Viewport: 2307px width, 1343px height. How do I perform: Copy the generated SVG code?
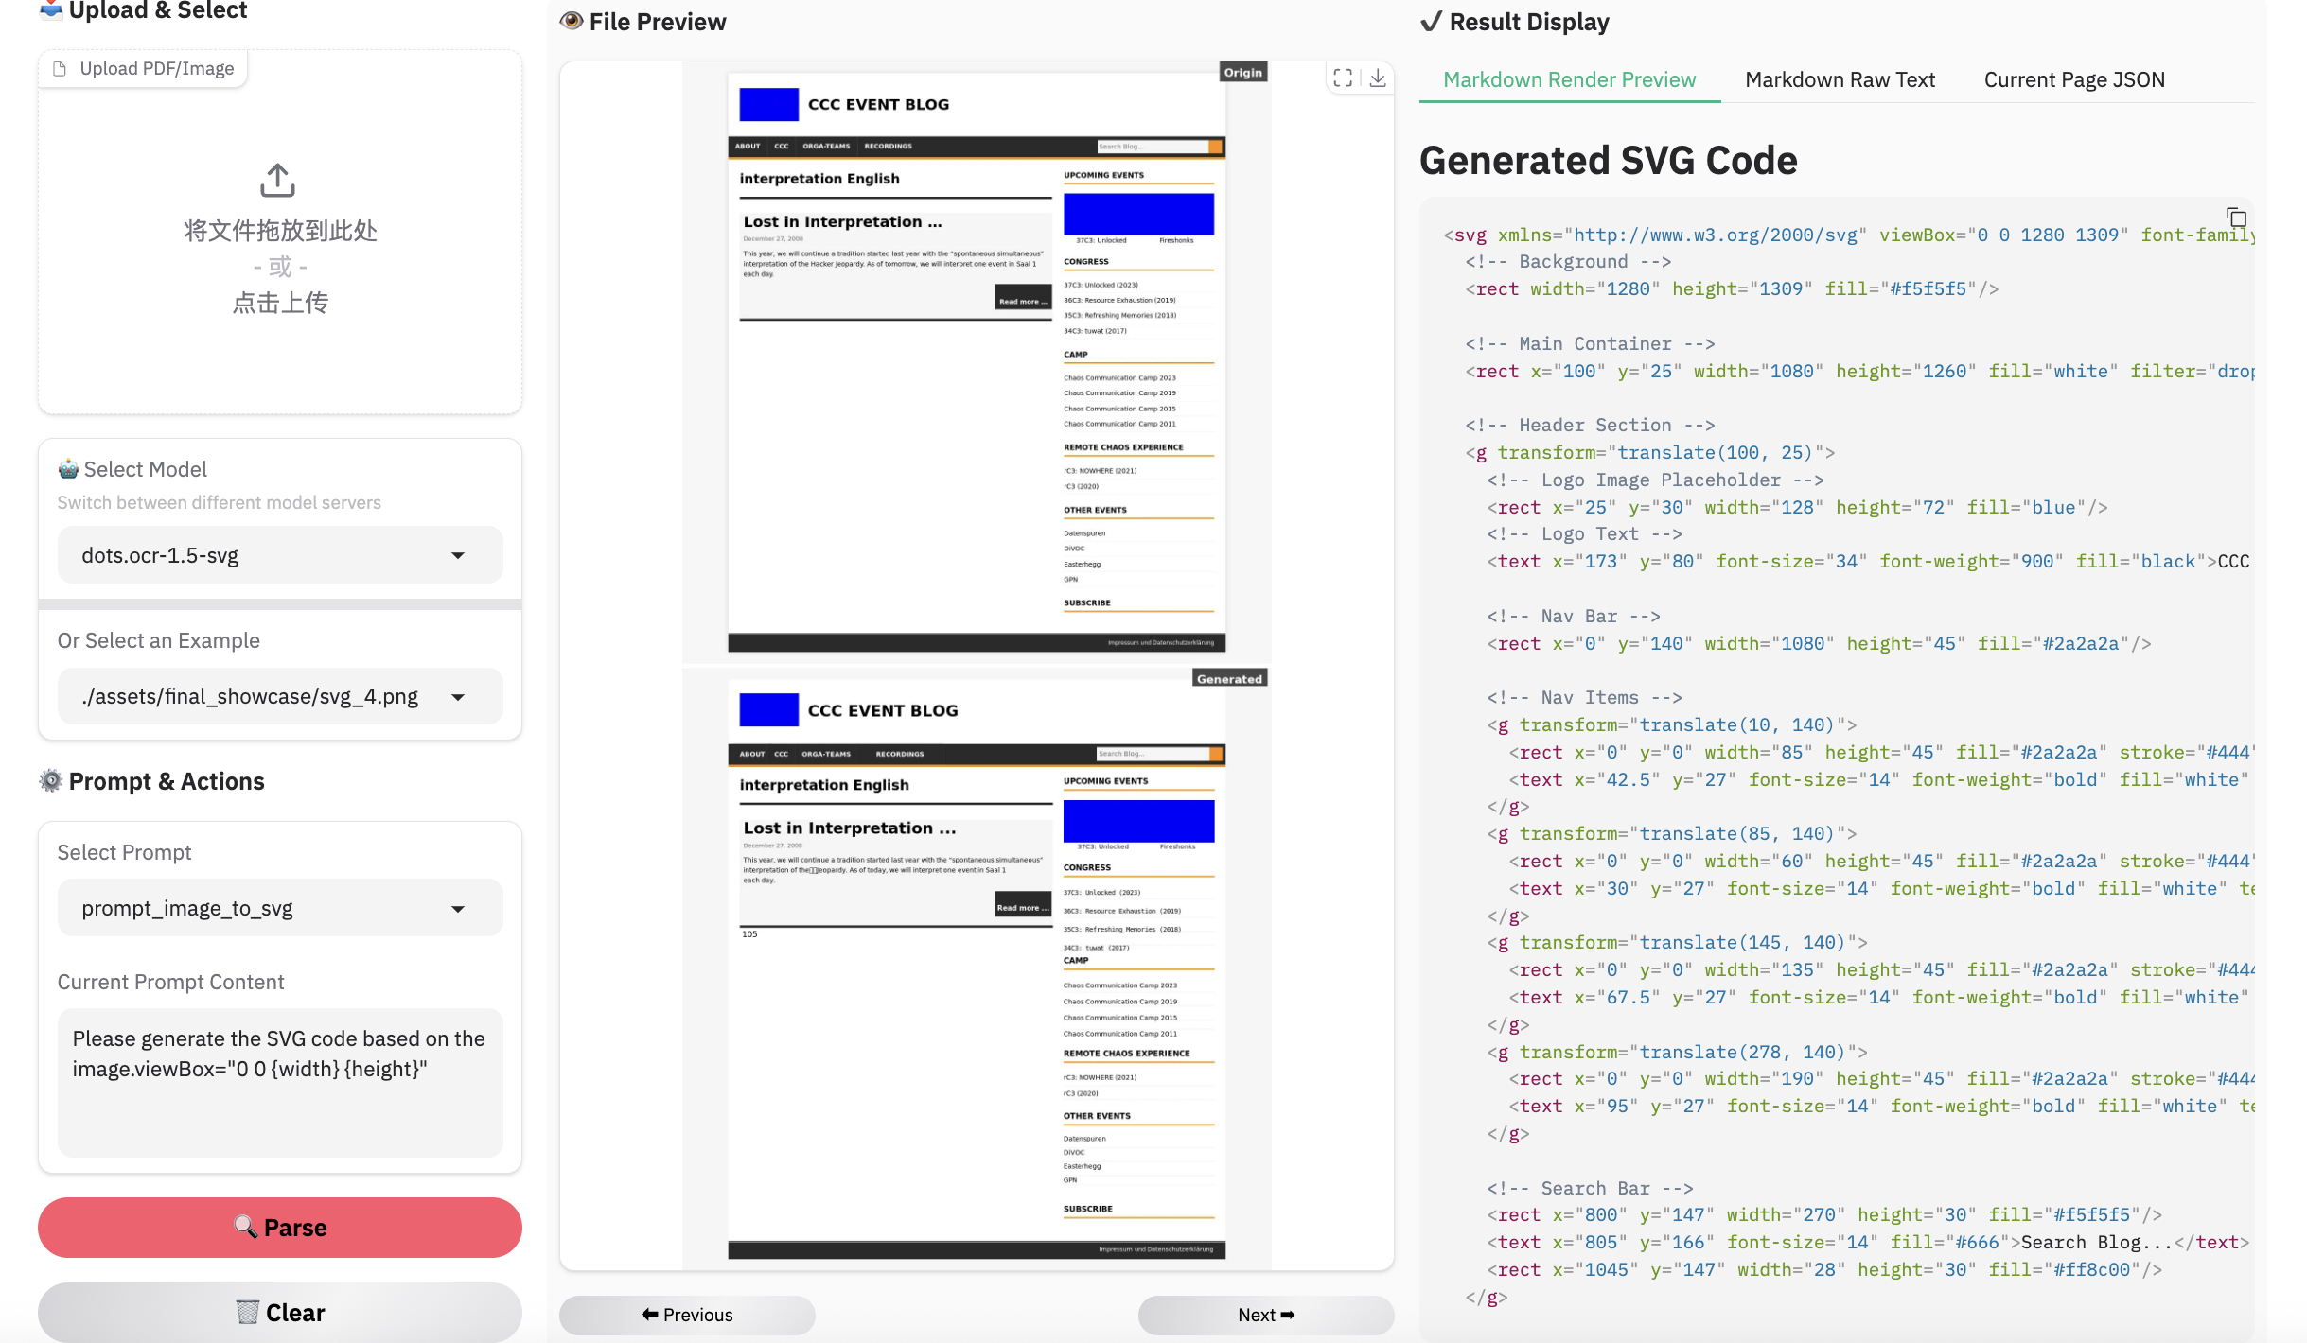point(2235,218)
